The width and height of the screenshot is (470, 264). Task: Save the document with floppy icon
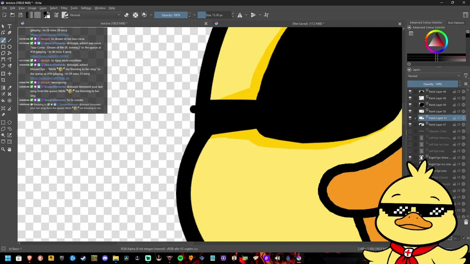21,15
